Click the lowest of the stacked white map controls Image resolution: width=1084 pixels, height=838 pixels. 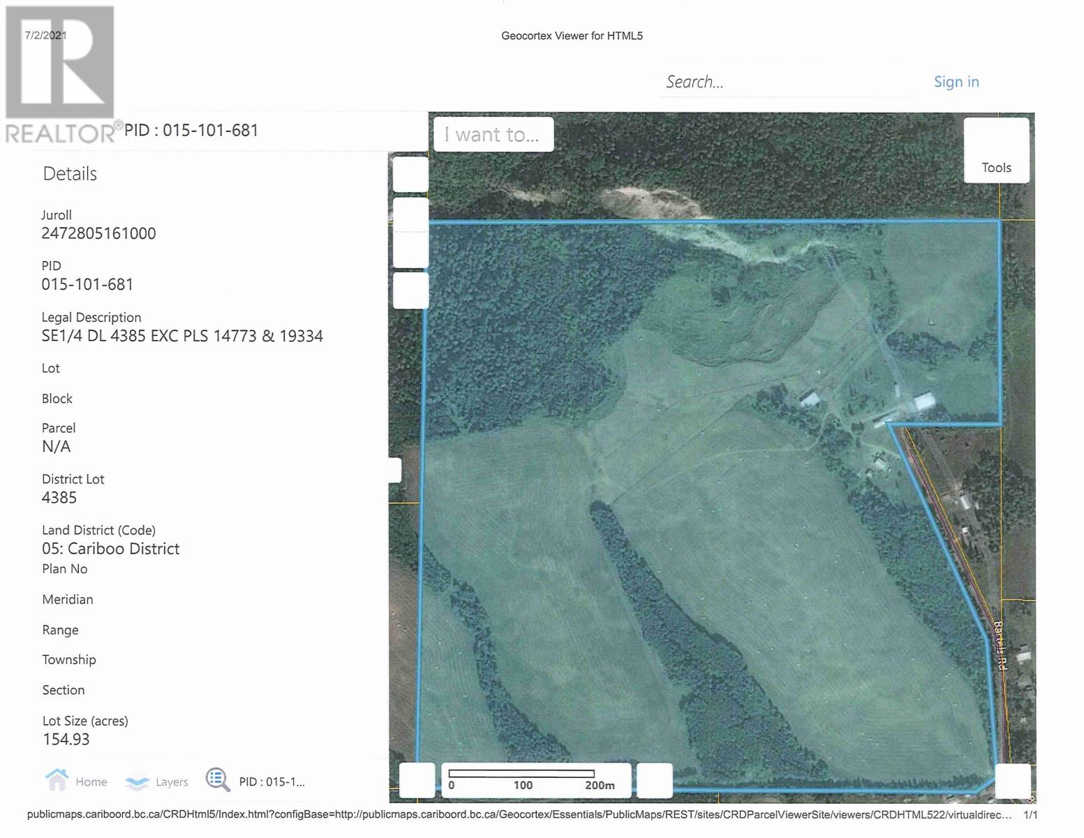coord(410,291)
